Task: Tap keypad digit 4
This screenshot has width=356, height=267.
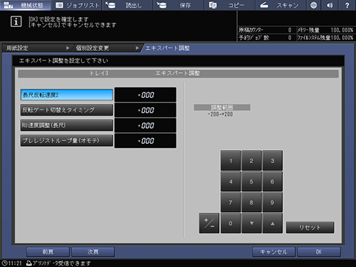Action: 231,182
